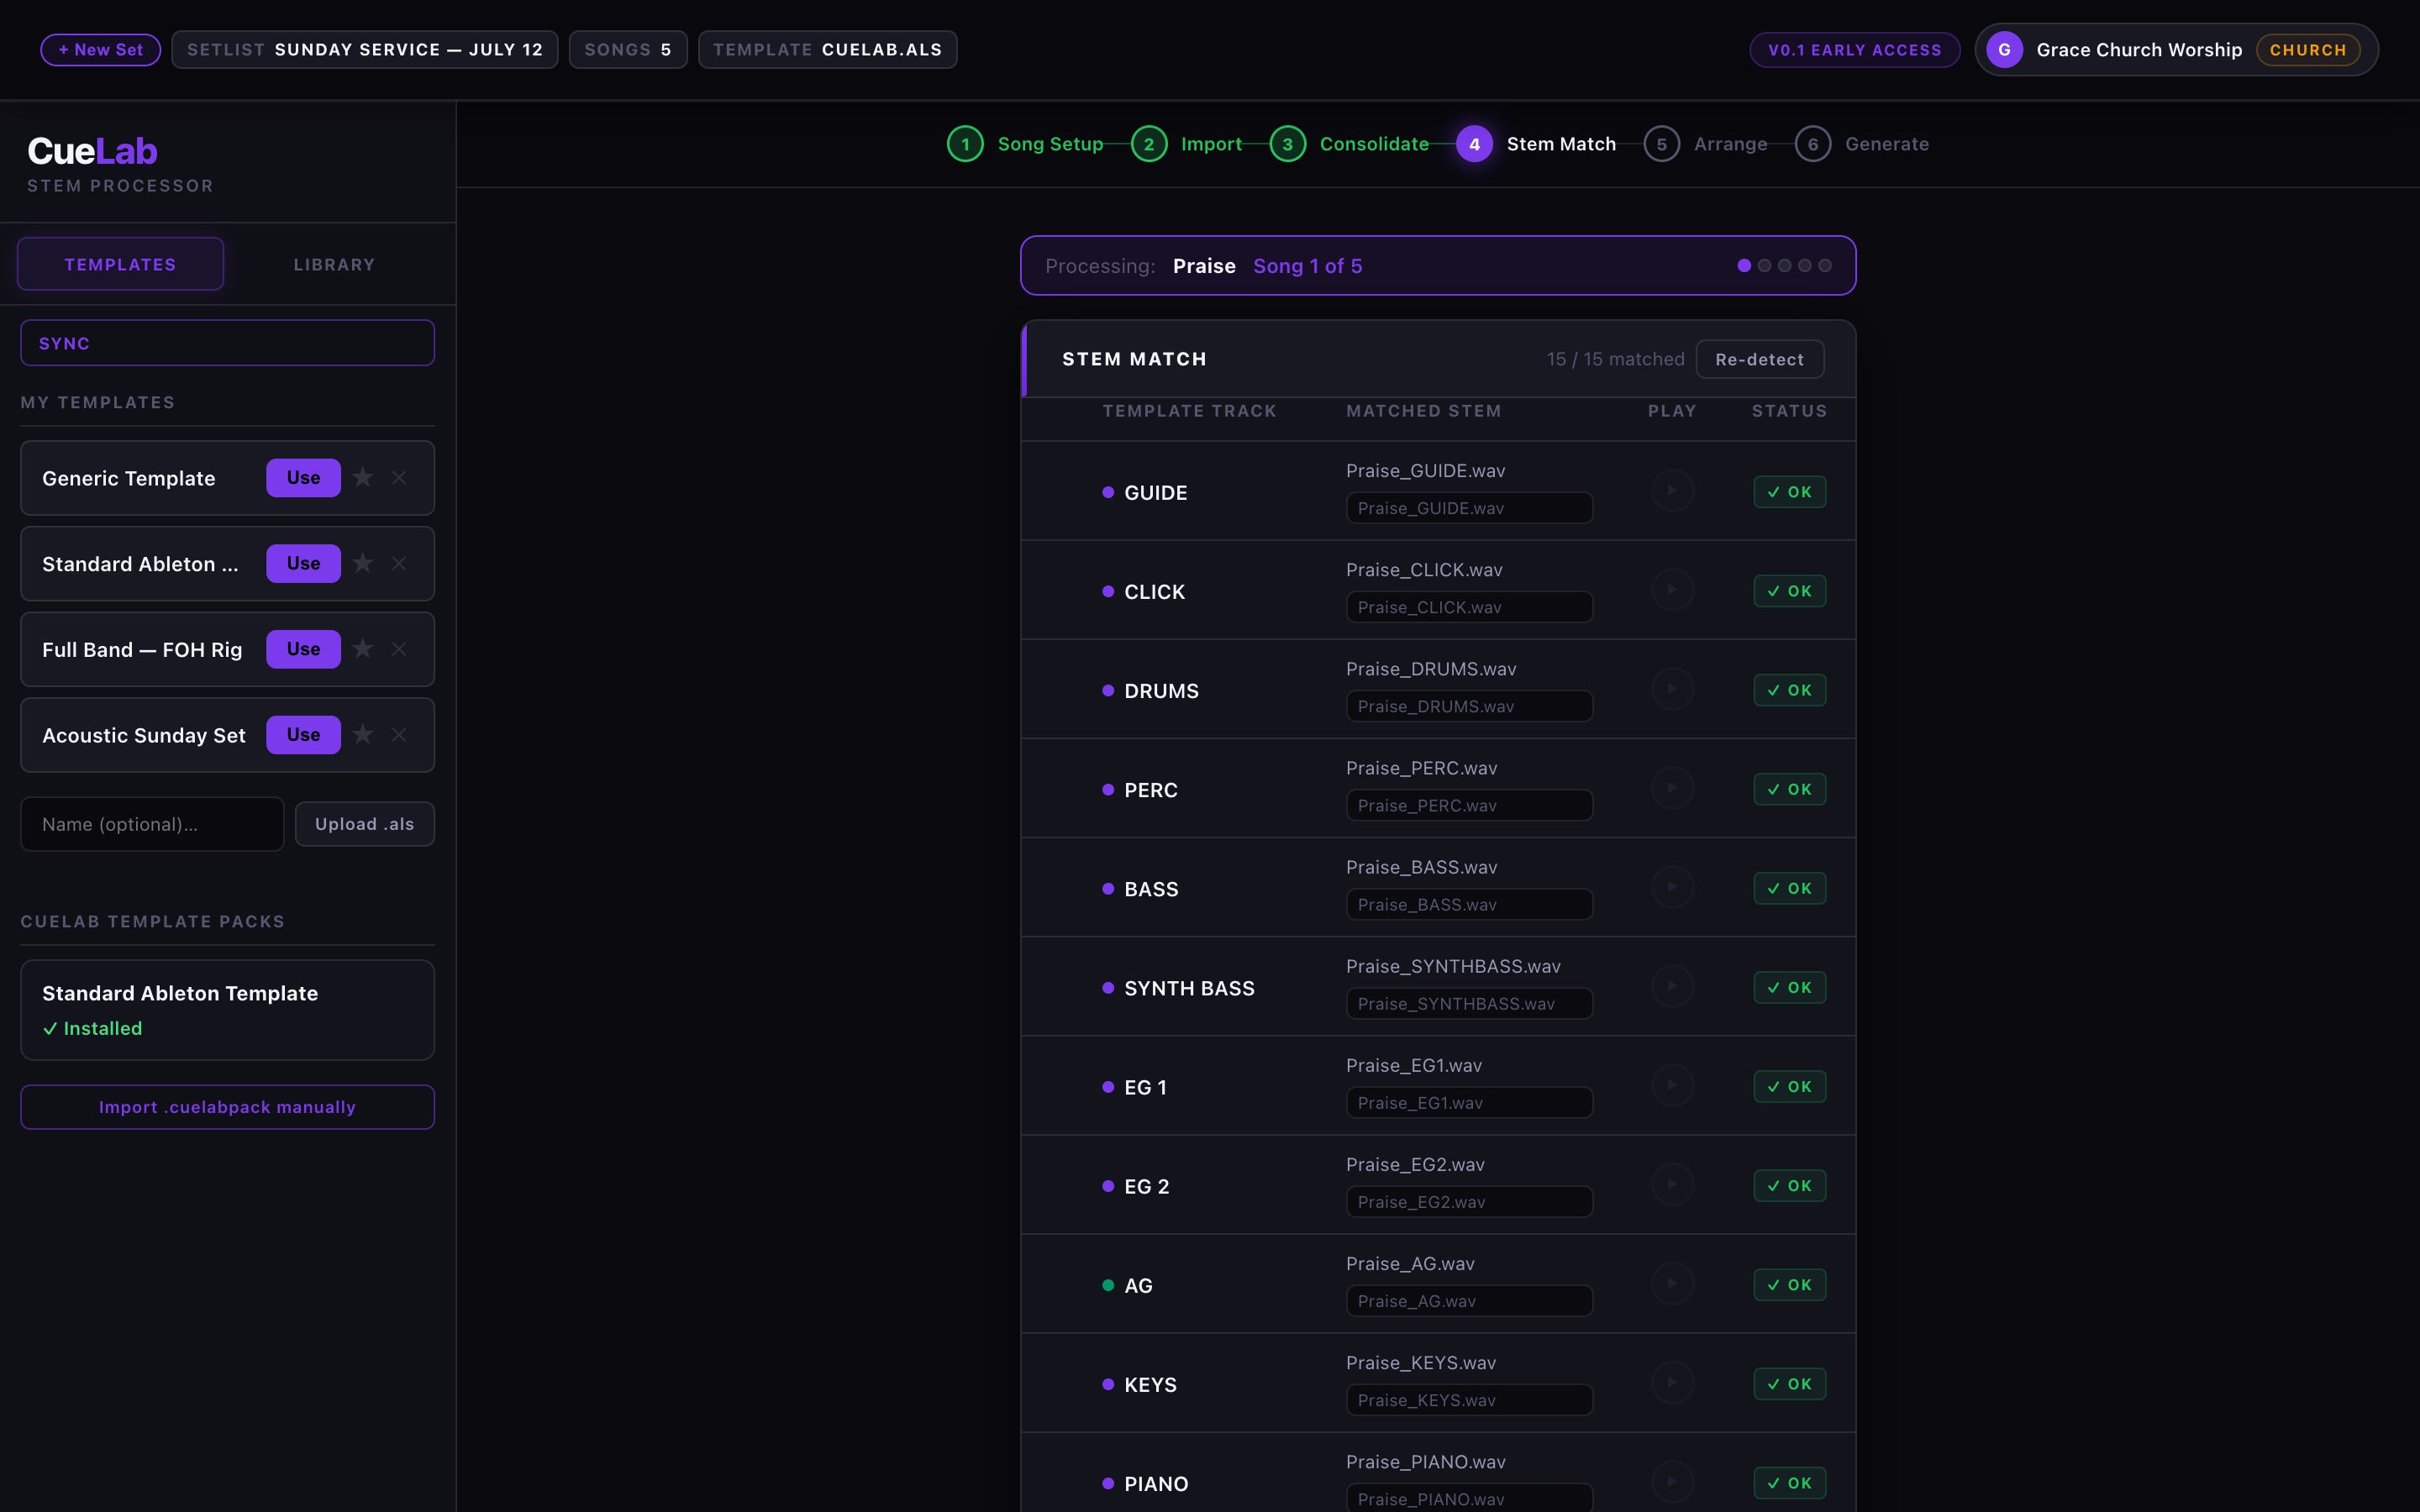The image size is (2420, 1512).
Task: Select the third song progress dot
Action: (1785, 265)
